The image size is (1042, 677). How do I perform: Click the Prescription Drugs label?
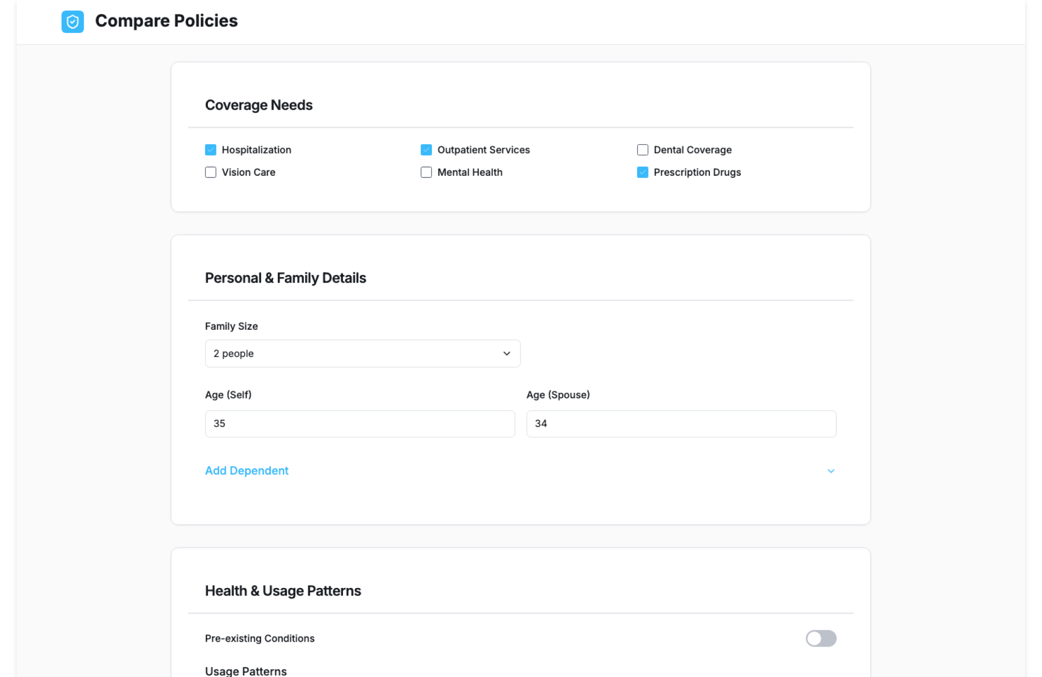click(x=697, y=173)
